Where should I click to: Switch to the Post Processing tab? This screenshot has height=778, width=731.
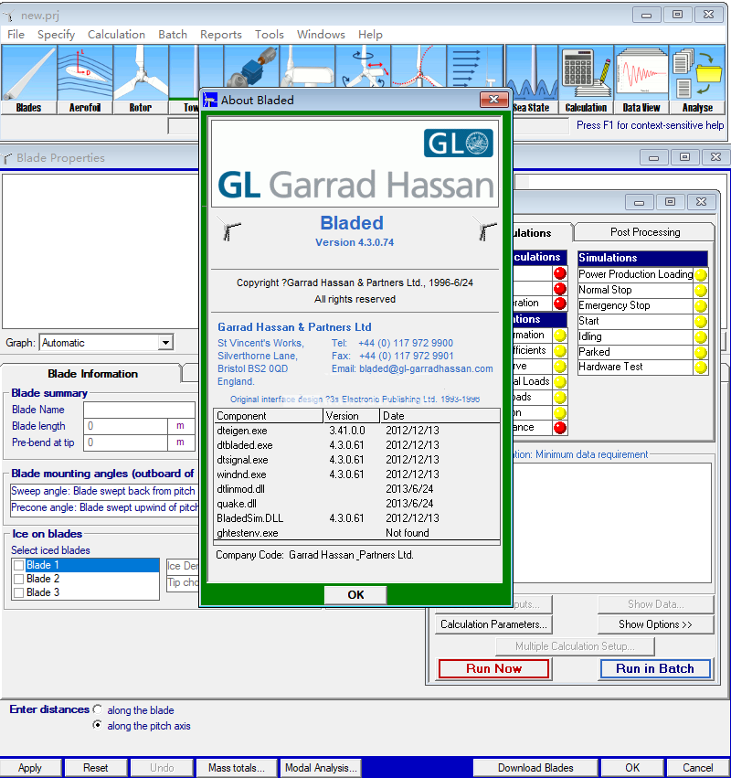point(645,232)
